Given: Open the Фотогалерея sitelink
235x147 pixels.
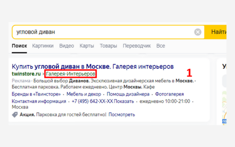Looking at the screenshot, I should pyautogui.click(x=169, y=94).
